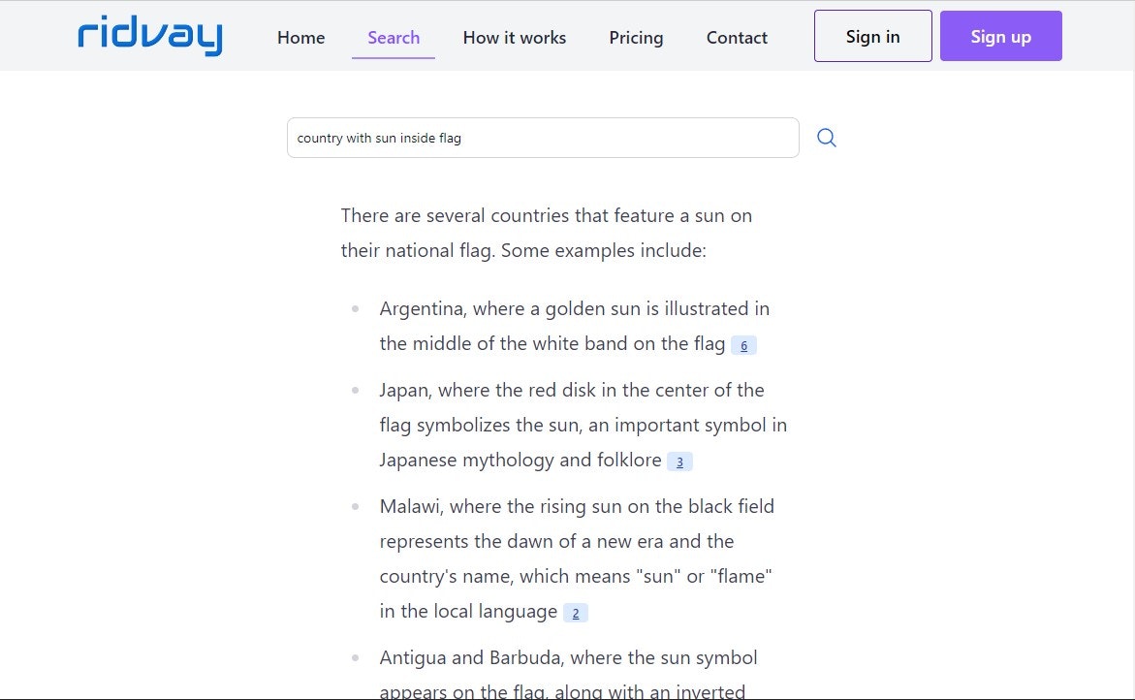This screenshot has height=700, width=1135.
Task: Open citation 2 next to Malawi entry
Action: click(x=576, y=613)
